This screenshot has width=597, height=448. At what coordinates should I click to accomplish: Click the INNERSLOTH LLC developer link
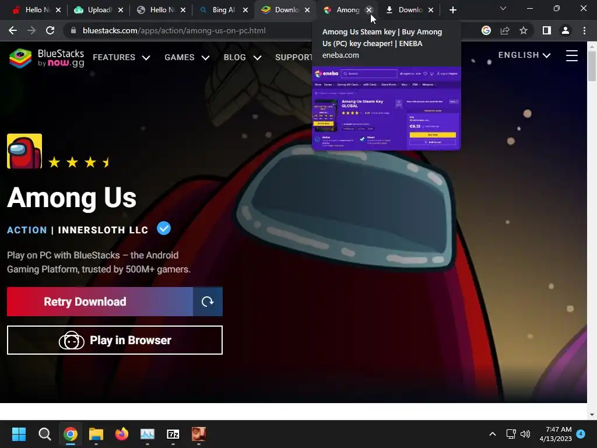[103, 230]
